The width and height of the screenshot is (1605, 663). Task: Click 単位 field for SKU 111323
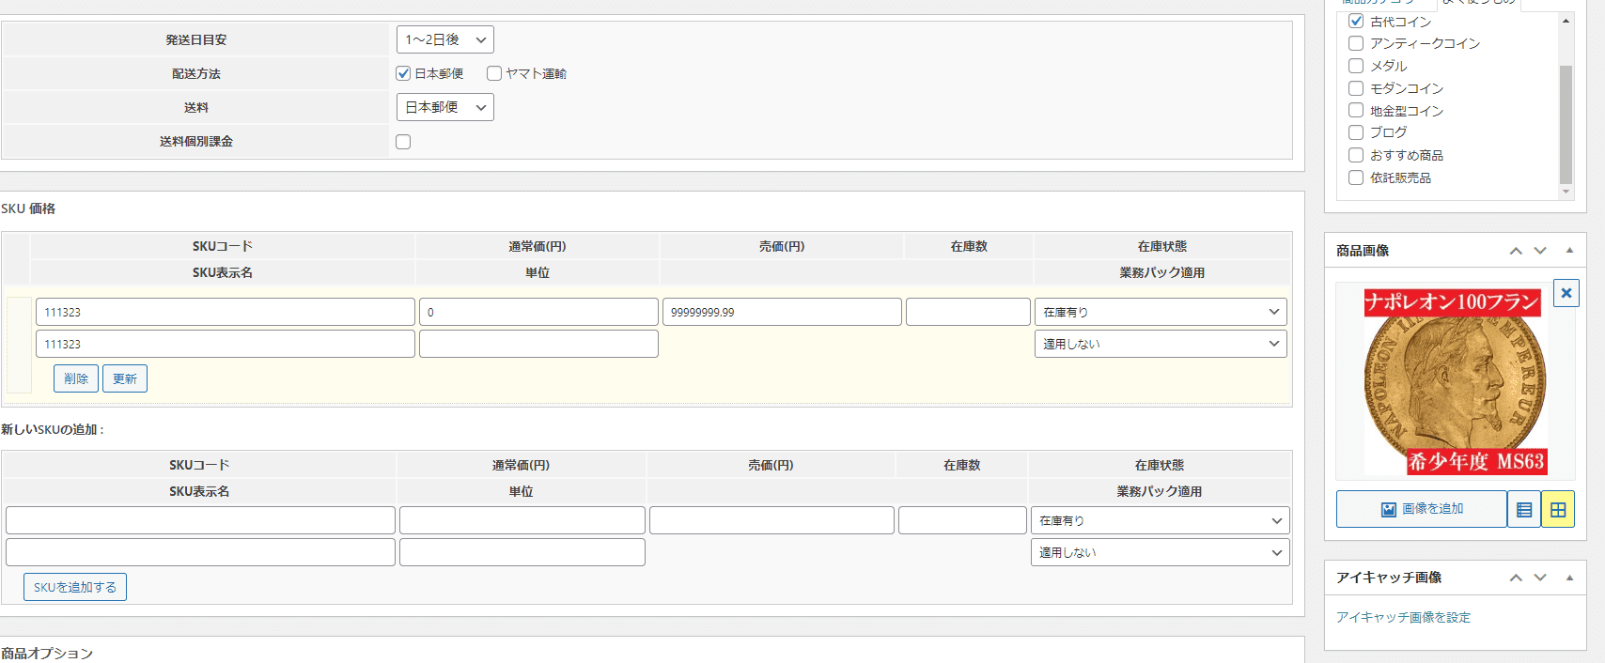pos(538,344)
